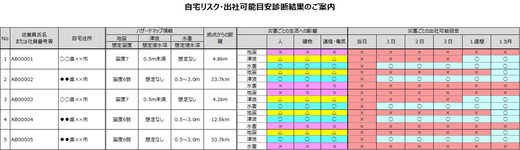Click the 通信･電気 column header
Screen dimensions: 520x150
334,42
